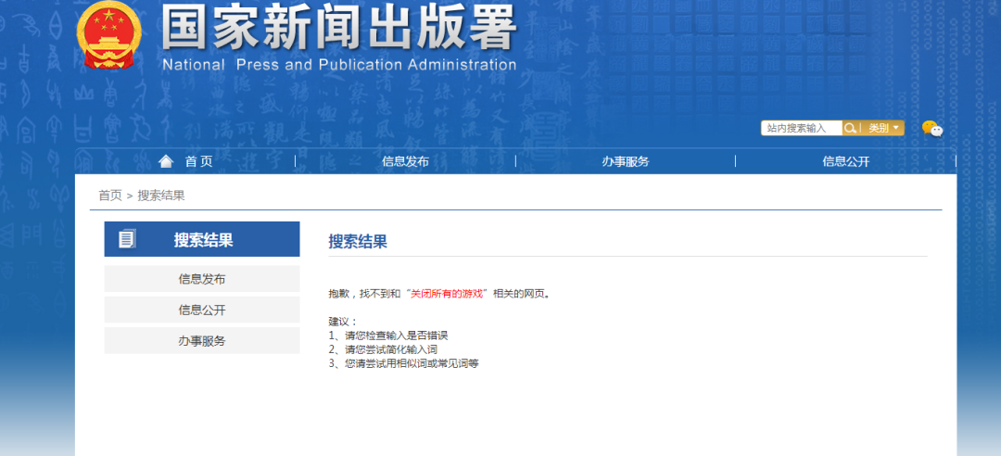Click the 建议： label

coord(343,322)
